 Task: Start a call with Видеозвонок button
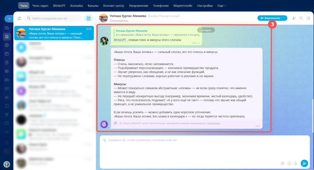pyautogui.click(x=270, y=18)
